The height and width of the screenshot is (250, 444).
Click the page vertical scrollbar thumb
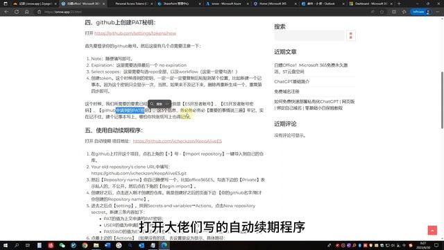pos(442,100)
